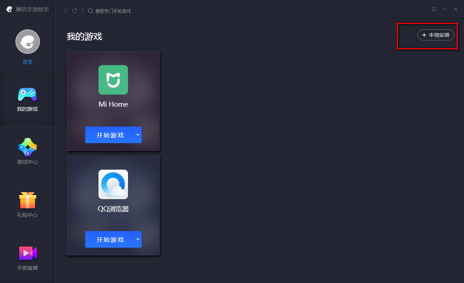Refresh the page with reload icon

75,11
